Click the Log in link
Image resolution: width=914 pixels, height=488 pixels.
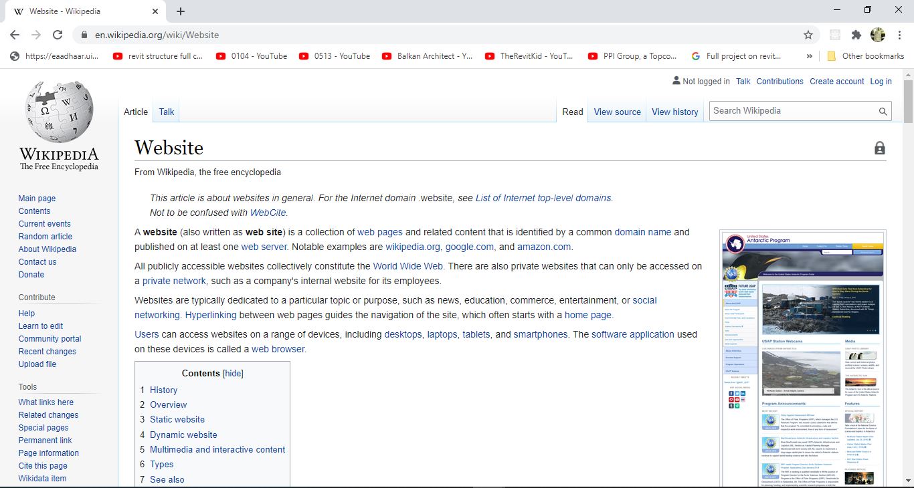pos(881,81)
